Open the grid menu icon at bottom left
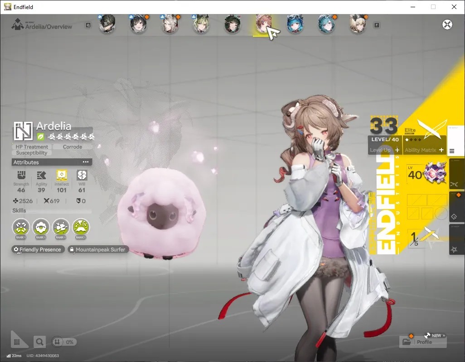 pos(17,342)
